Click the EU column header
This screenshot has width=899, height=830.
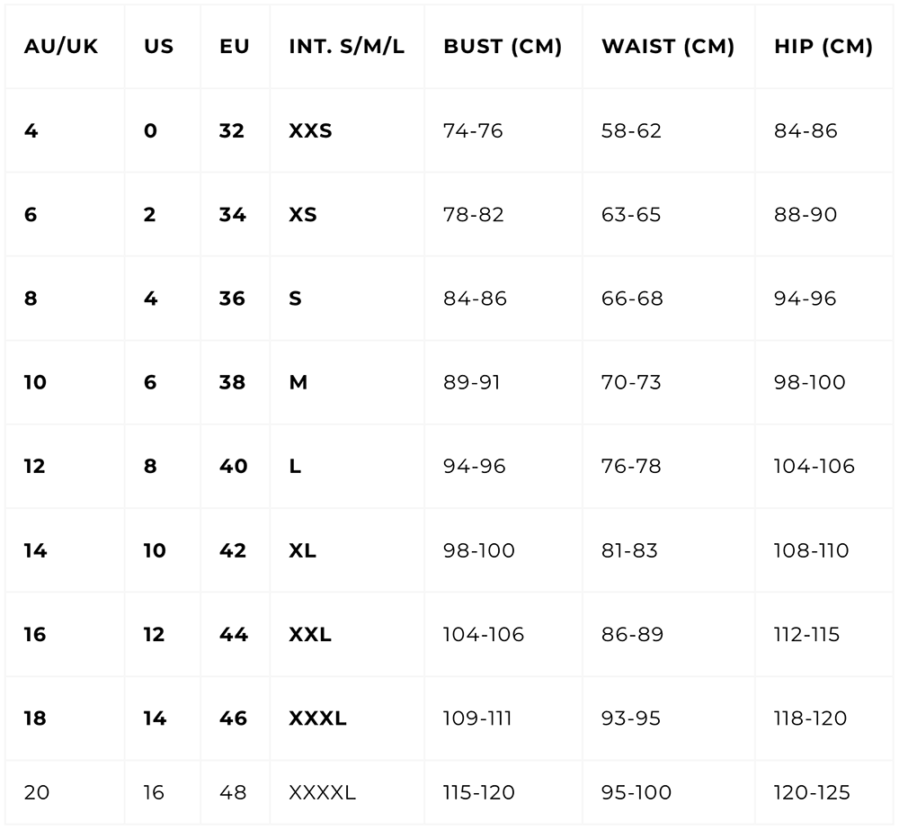[x=234, y=47]
